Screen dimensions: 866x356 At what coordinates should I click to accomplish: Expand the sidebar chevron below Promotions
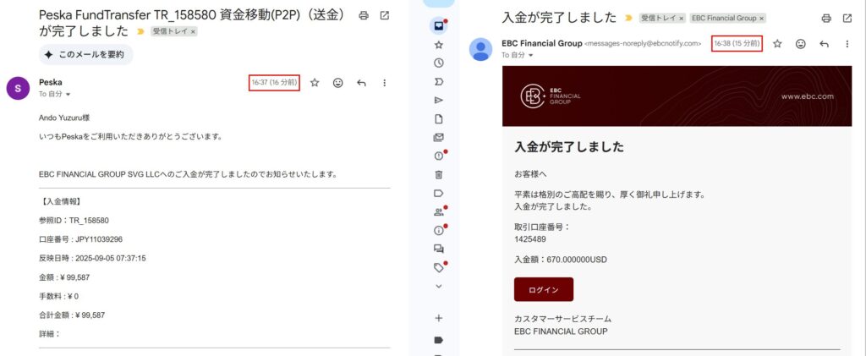439,286
